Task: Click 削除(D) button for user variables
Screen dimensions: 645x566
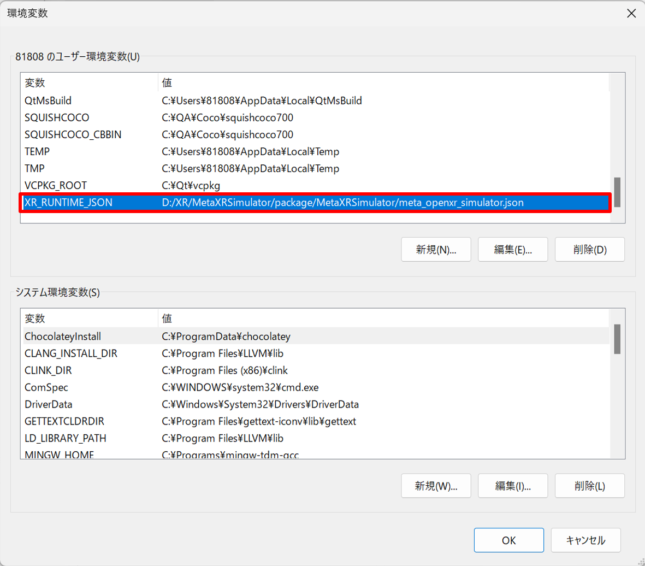Action: [x=590, y=250]
